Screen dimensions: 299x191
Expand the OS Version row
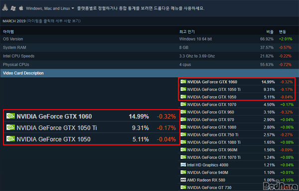coord(149,39)
